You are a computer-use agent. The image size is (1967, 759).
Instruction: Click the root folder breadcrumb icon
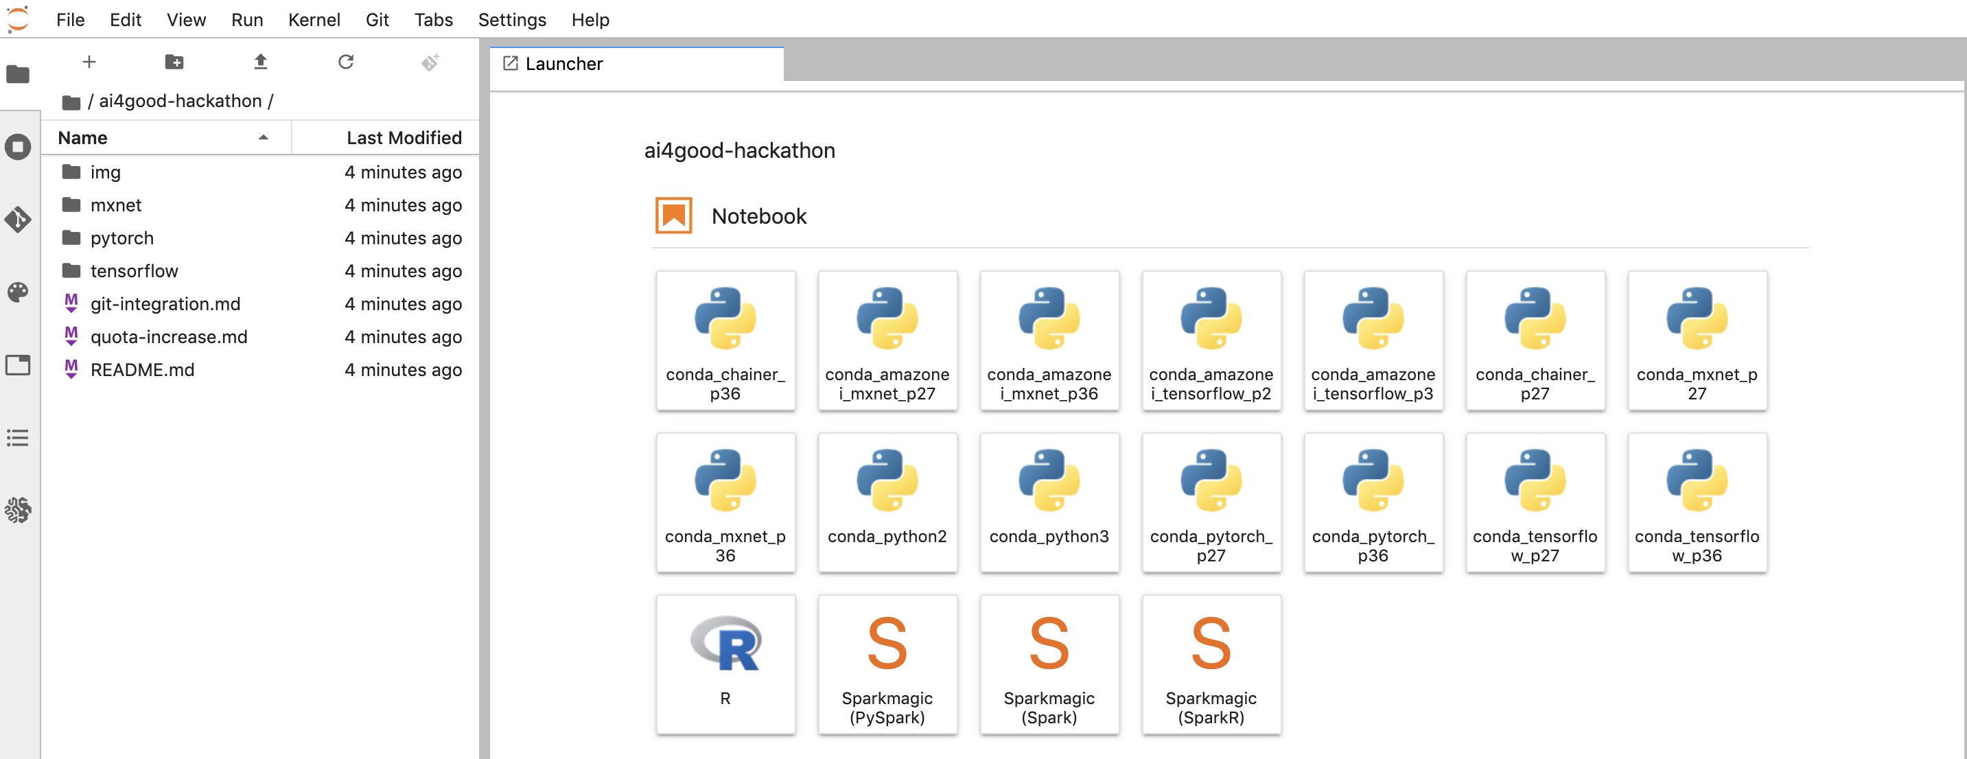(x=71, y=102)
